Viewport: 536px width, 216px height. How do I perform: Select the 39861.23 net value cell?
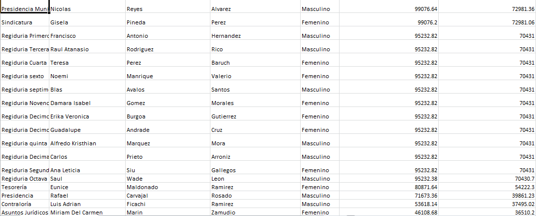487,196
